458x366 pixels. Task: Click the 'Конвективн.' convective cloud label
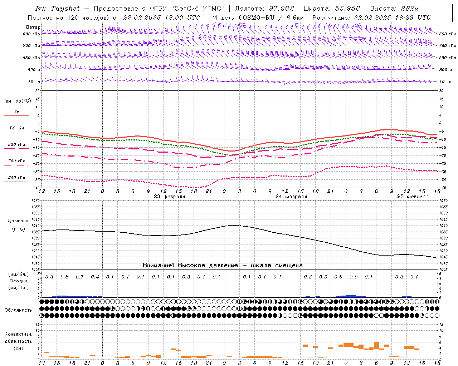tap(19, 334)
